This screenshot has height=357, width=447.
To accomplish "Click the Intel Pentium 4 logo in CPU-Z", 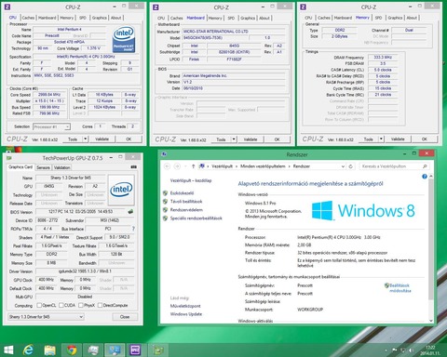I will (124, 39).
